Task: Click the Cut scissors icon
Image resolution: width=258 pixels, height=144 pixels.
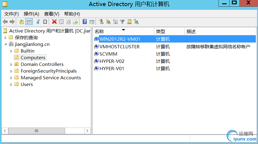Action: (x=38, y=22)
